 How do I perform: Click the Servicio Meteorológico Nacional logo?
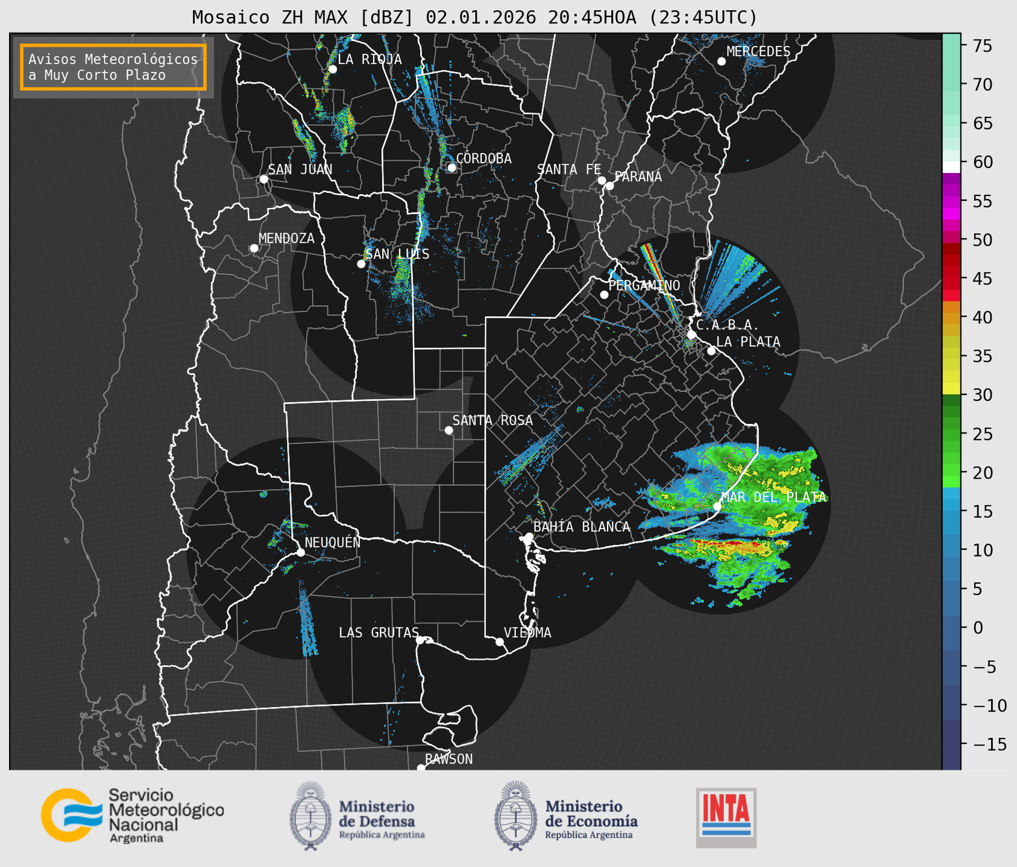132,815
